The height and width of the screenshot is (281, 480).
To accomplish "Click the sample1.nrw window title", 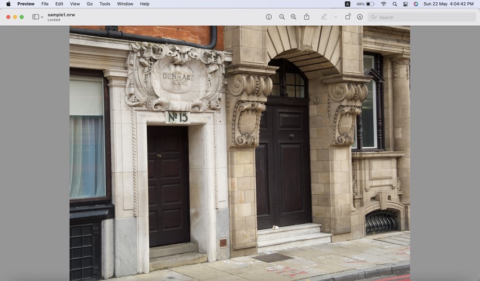I will point(61,15).
